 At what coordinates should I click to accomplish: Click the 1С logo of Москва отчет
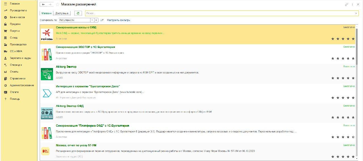point(45,151)
